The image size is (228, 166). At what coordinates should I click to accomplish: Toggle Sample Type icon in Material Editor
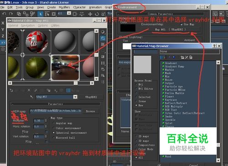click(103, 32)
